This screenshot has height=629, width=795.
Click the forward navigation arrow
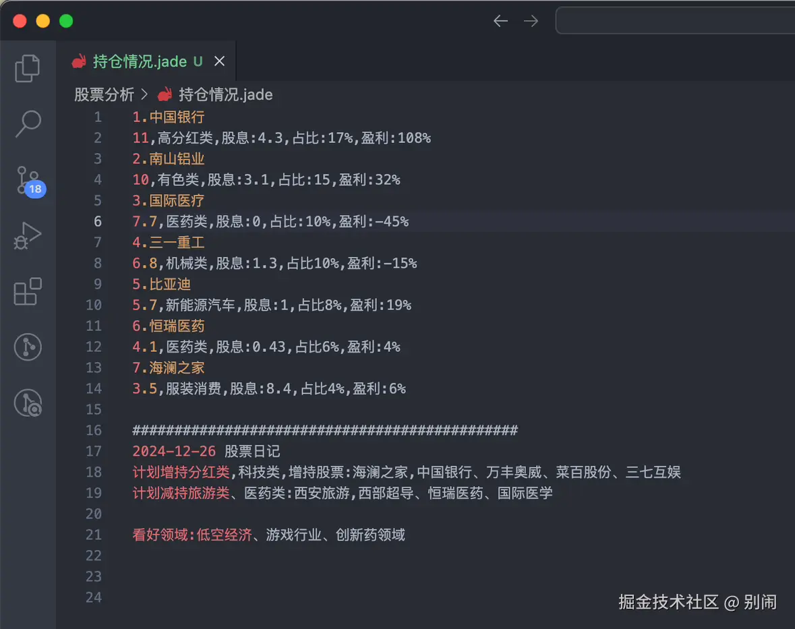point(531,21)
